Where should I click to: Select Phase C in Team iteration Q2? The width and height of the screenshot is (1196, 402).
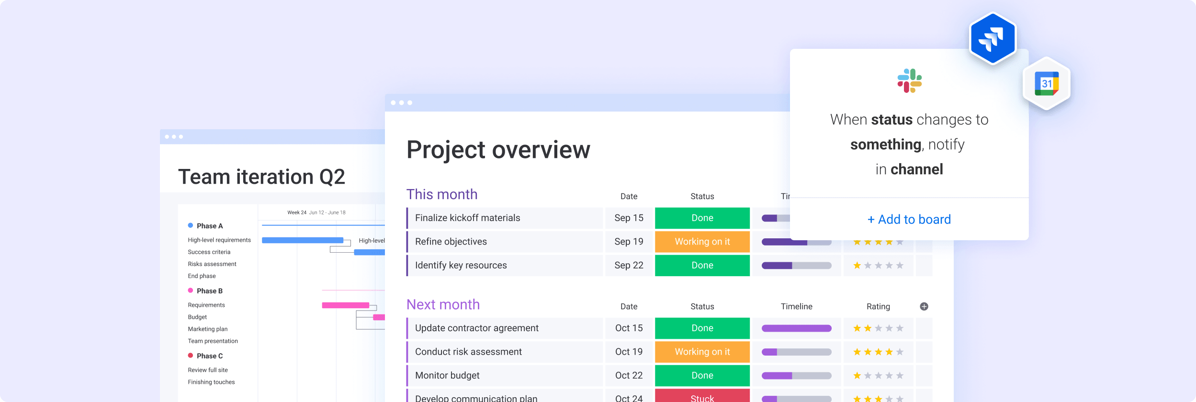click(x=210, y=356)
